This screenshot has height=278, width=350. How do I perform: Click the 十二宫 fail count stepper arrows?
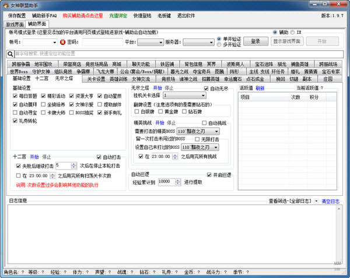pos(73,166)
